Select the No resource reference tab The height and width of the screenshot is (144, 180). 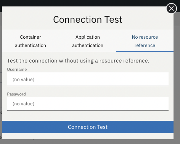point(145,41)
